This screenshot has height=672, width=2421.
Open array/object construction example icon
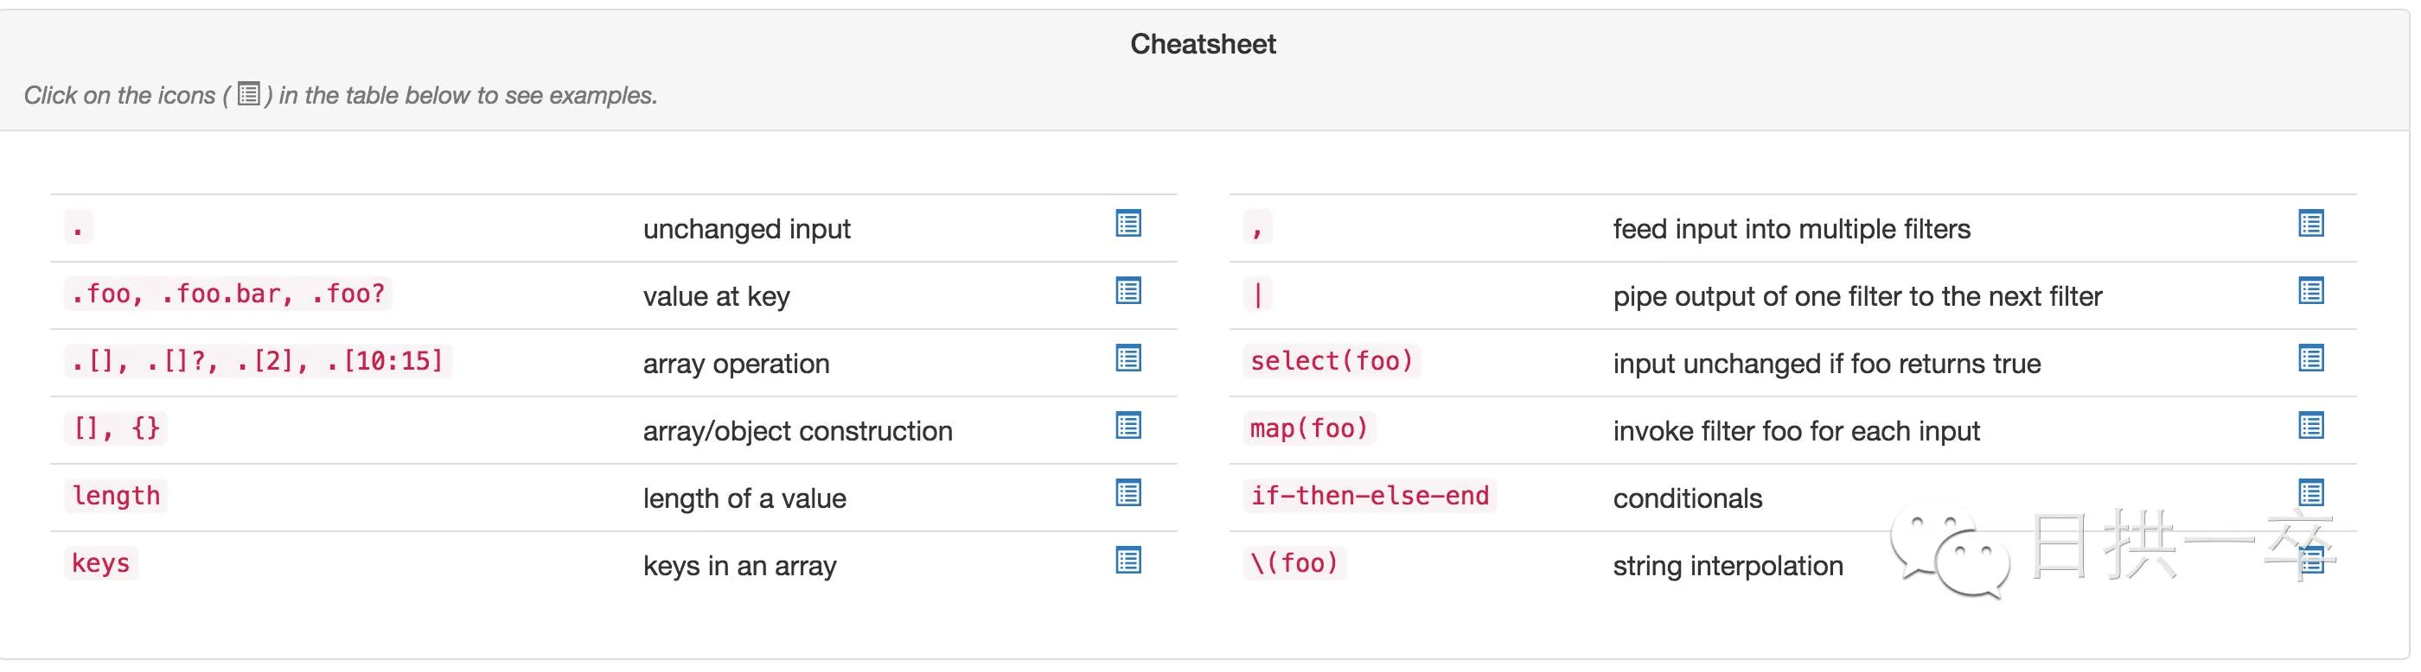point(1127,426)
